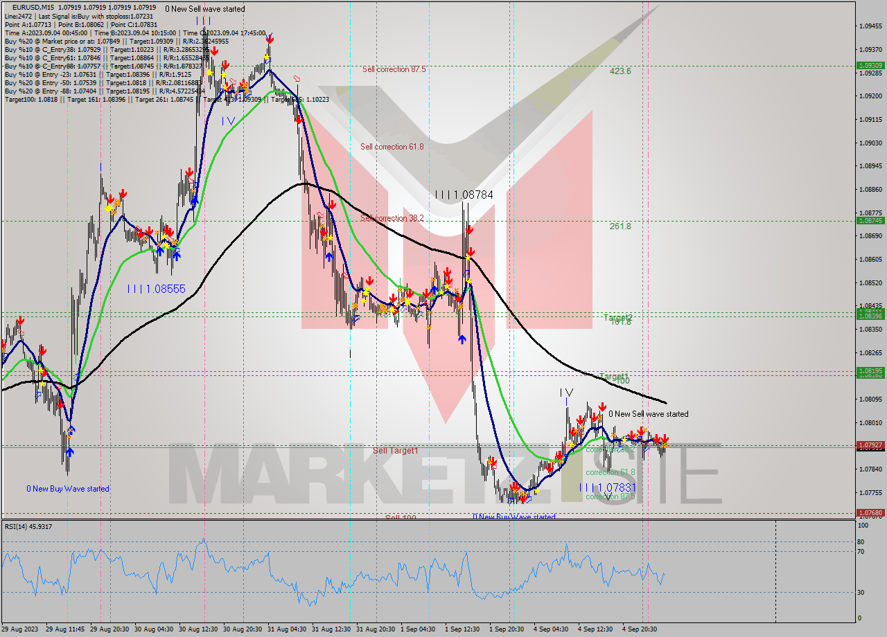Click the red arrow near Sell Target1 low
This screenshot has width=887, height=637.
(493, 461)
